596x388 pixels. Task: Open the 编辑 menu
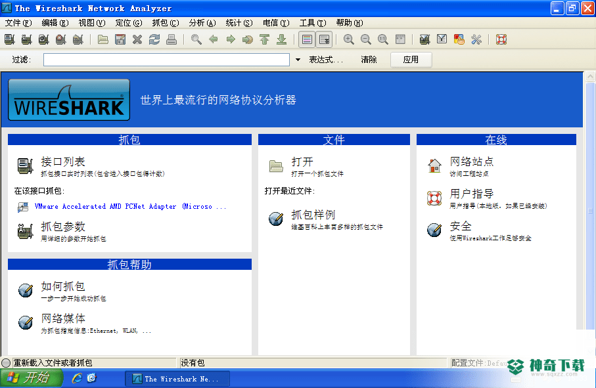pyautogui.click(x=55, y=23)
